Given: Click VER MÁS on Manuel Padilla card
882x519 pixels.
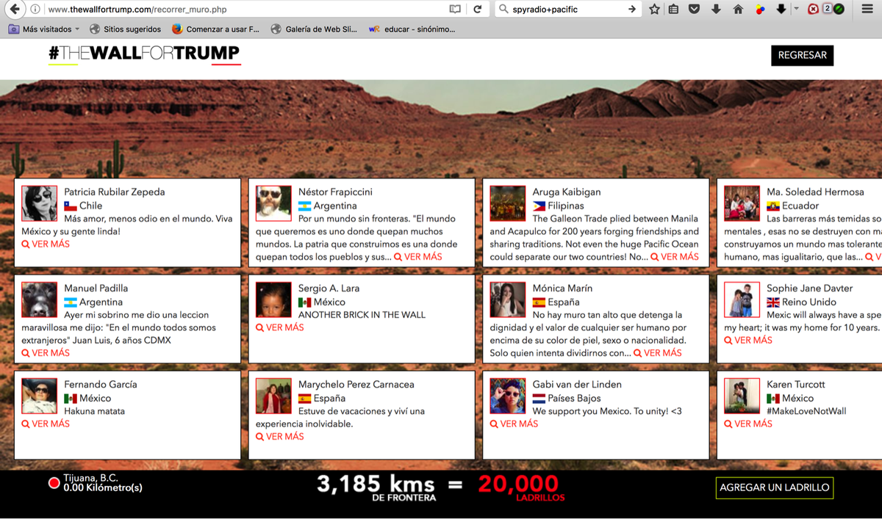Looking at the screenshot, I should pos(46,353).
